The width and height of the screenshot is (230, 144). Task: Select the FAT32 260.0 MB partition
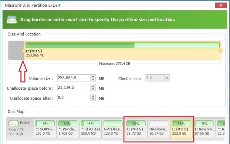tap(90, 129)
